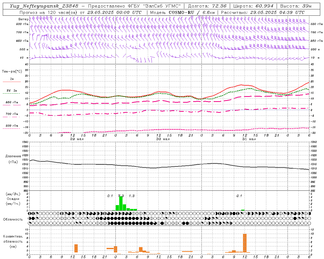
Task: Select the 'Предоставлено ФГБУ "ЗапСиб УГМС"' provider text
Action: [134, 6]
